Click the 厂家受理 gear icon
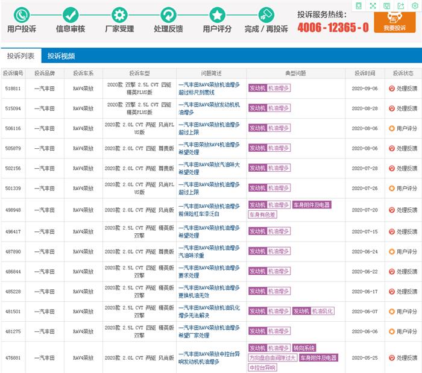 (119, 15)
